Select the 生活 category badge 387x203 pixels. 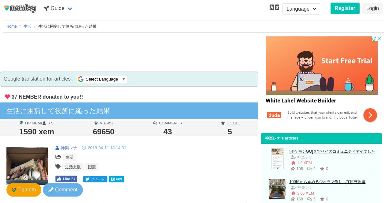pos(70,157)
